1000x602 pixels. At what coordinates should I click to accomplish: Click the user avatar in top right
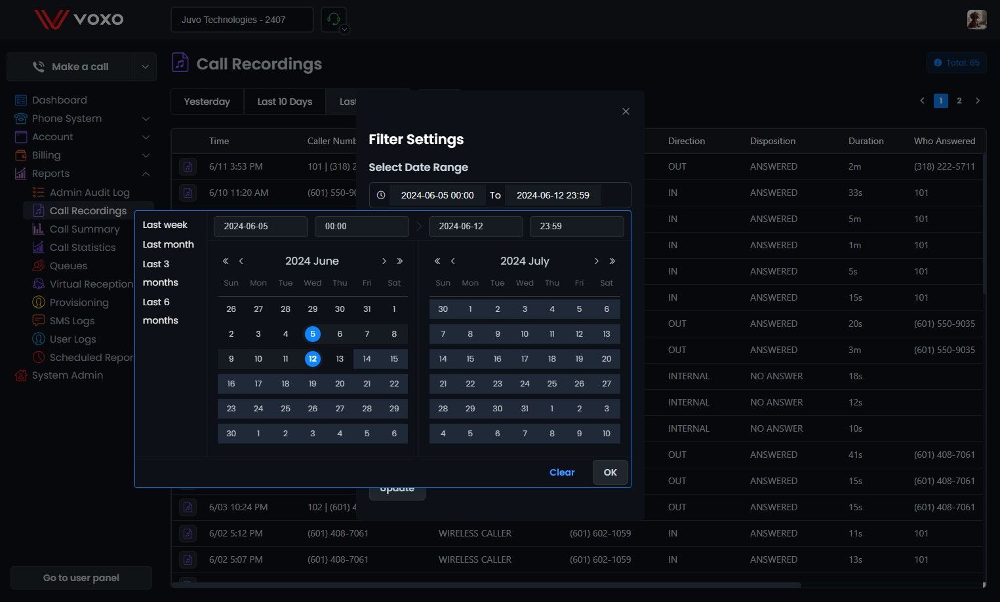(x=976, y=19)
